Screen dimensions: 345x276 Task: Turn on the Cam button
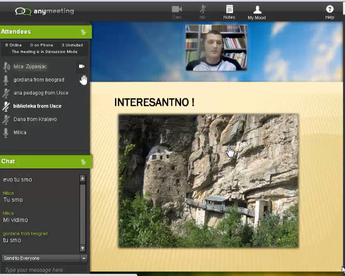[177, 11]
